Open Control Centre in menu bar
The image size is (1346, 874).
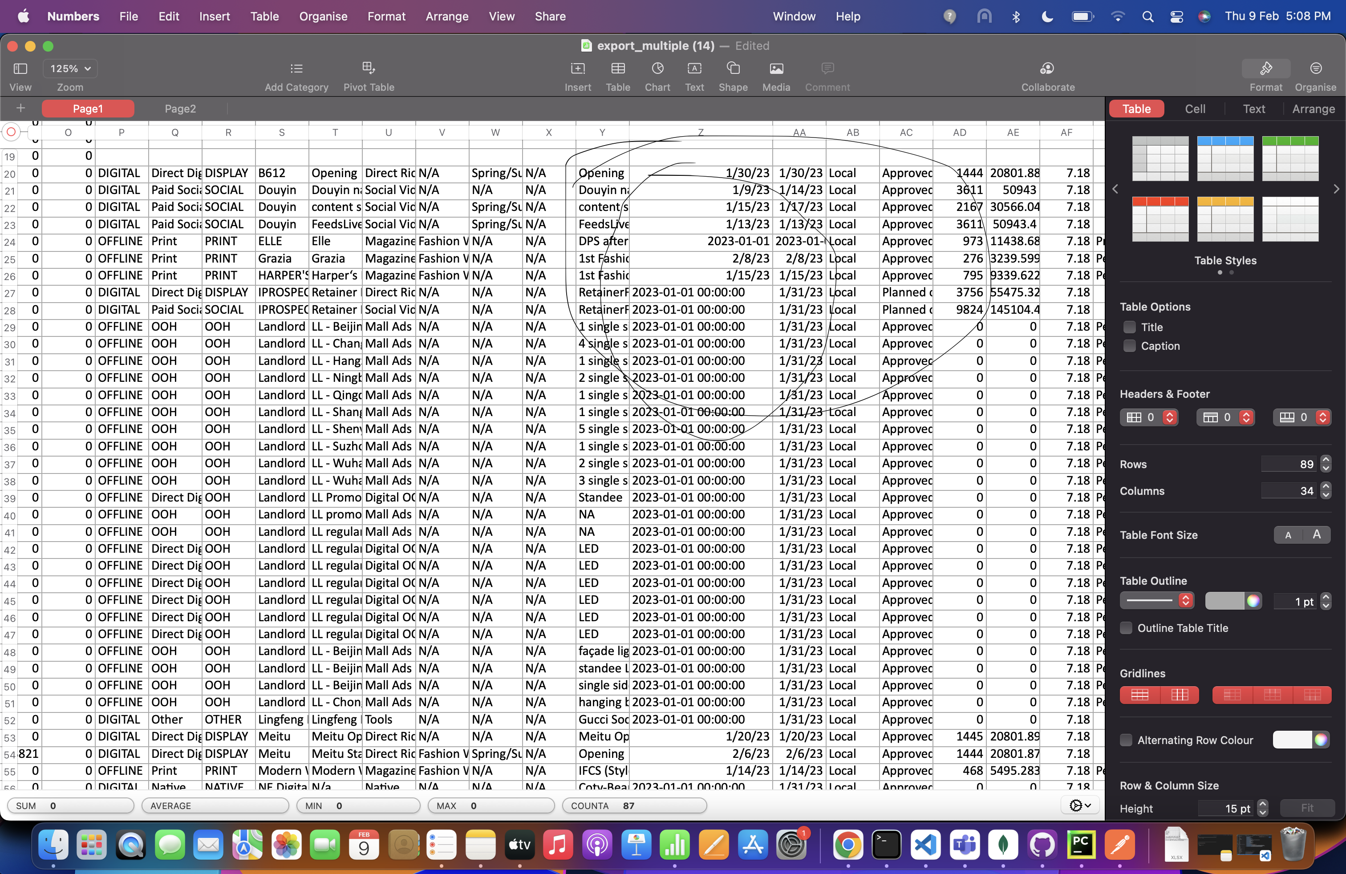click(x=1176, y=16)
